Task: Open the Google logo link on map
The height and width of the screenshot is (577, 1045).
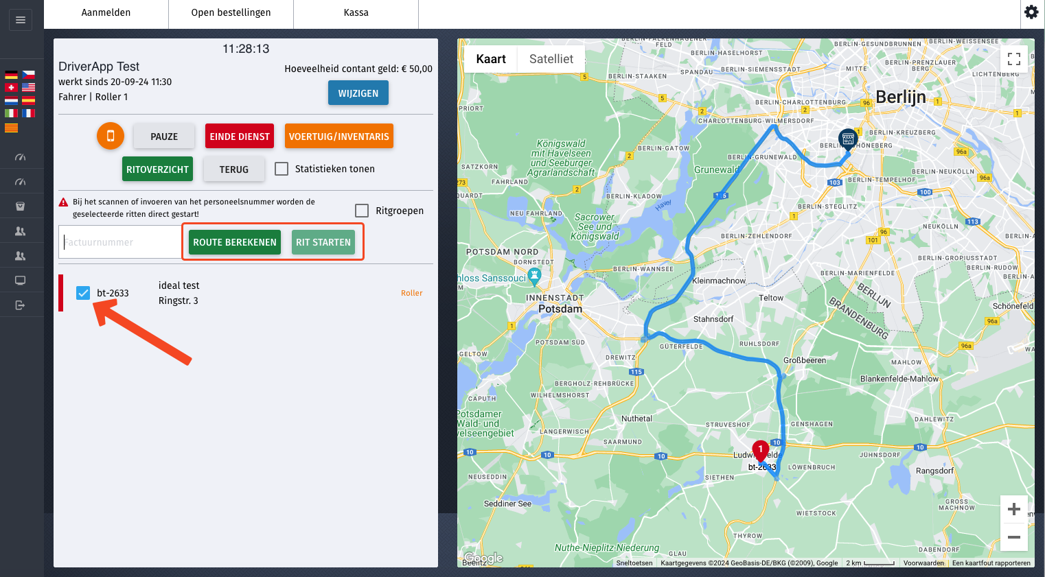Action: coord(483,558)
